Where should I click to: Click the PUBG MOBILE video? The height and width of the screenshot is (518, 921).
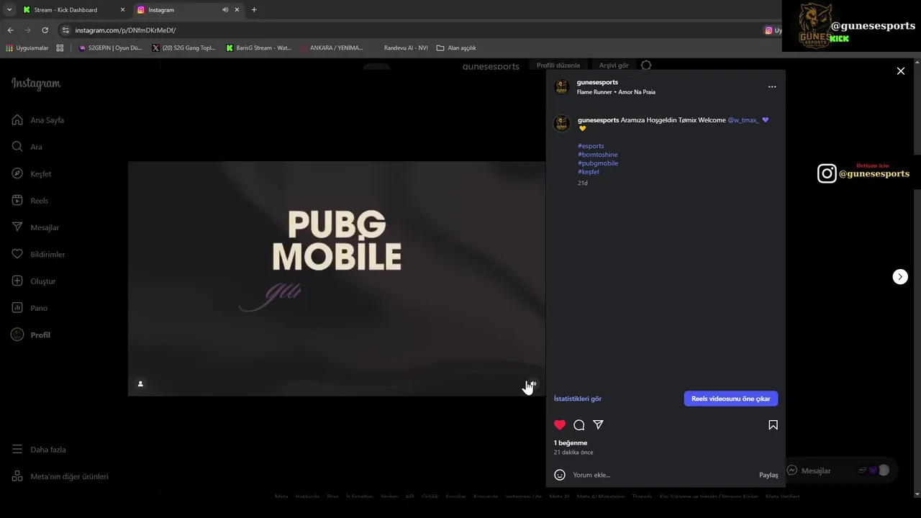(337, 278)
